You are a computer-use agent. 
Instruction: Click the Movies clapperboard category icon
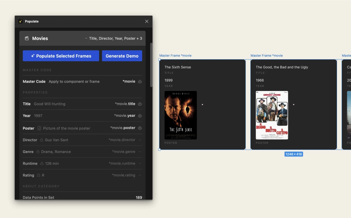[27, 38]
